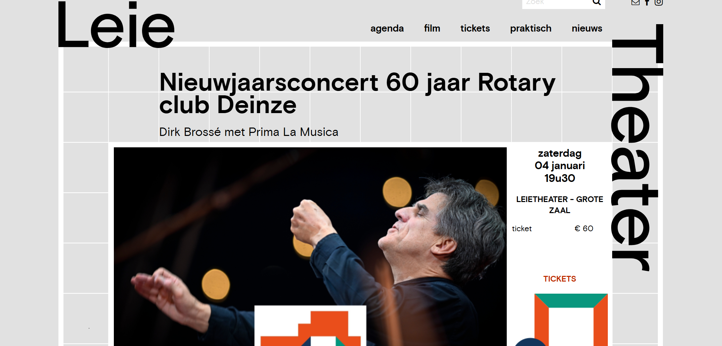Screen dimensions: 722x346
Task: Open the email envelope icon
Action: click(x=635, y=3)
